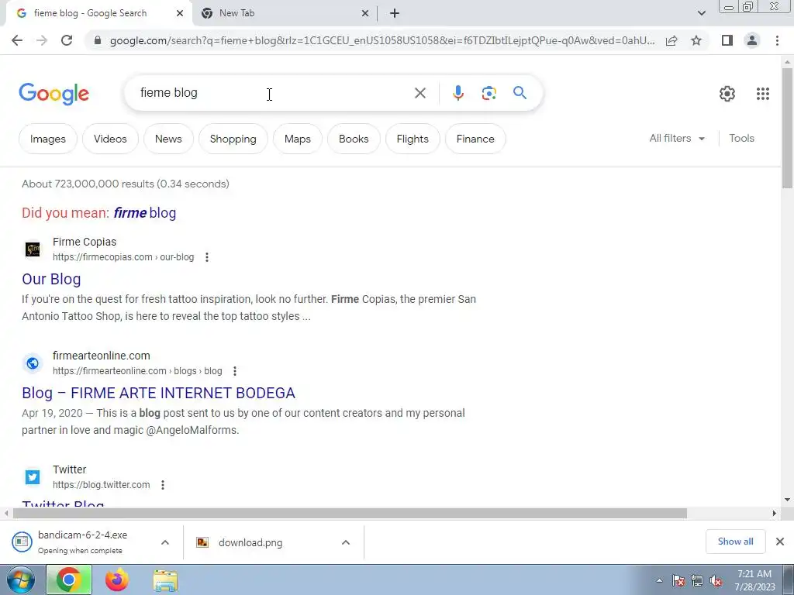
Task: Clear the search box with the X
Action: pos(419,93)
